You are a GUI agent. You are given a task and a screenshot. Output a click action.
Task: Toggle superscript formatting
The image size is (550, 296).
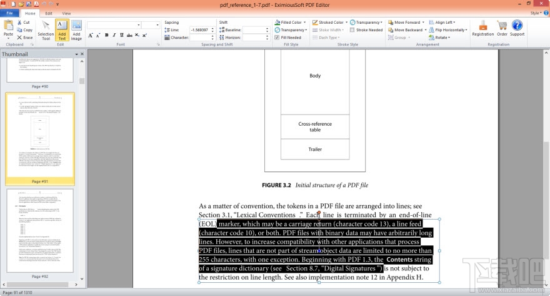[x=144, y=35]
